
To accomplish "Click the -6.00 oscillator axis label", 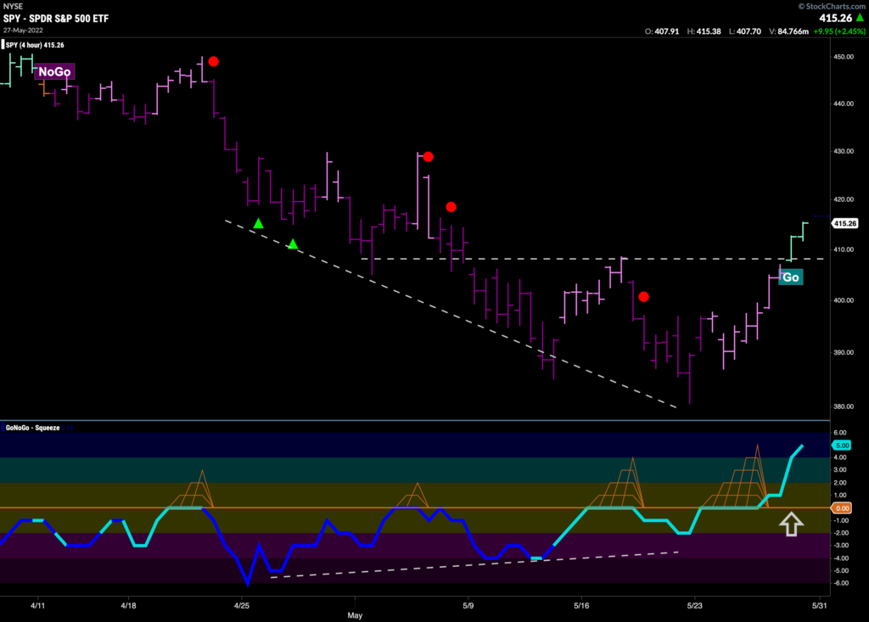I will pyautogui.click(x=841, y=583).
